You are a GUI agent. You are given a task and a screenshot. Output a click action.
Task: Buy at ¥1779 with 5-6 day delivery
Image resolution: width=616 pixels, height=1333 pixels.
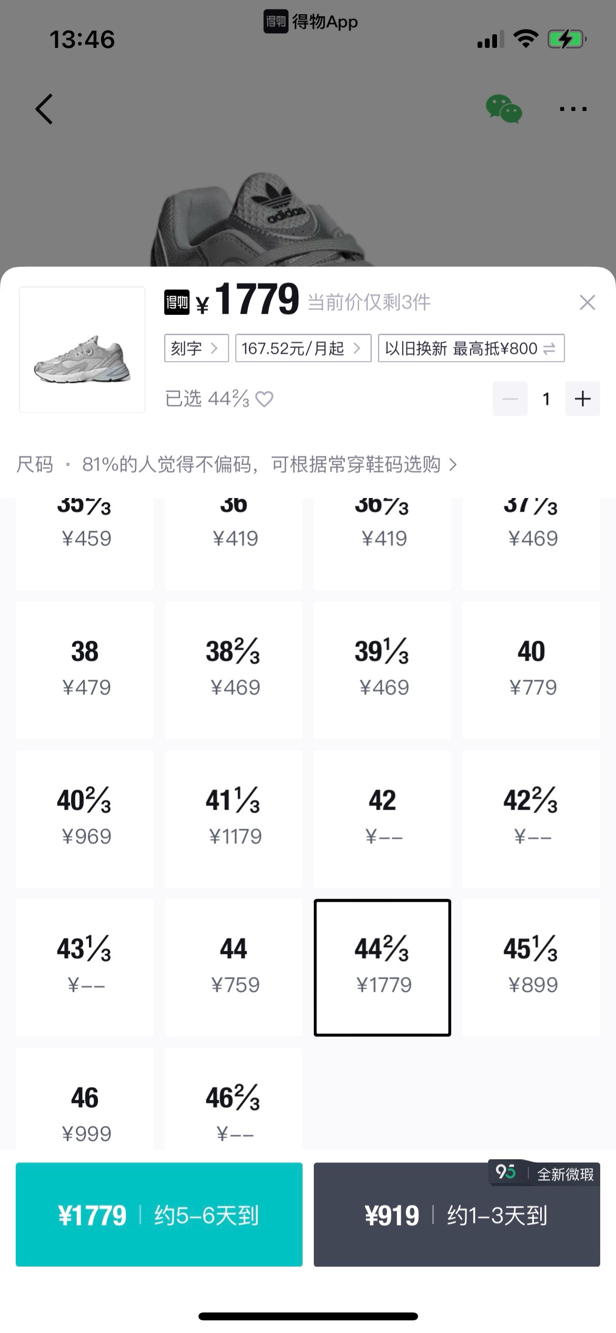pyautogui.click(x=159, y=1215)
